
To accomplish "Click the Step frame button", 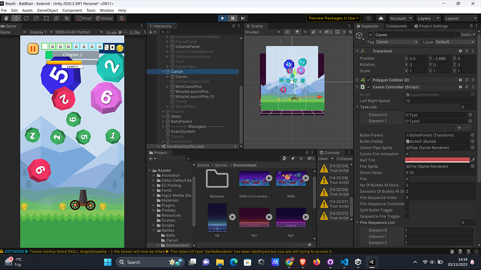I will coord(243,18).
